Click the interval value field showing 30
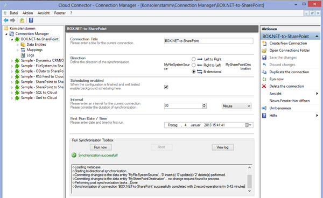This screenshot has width=323, height=198. 183,105
